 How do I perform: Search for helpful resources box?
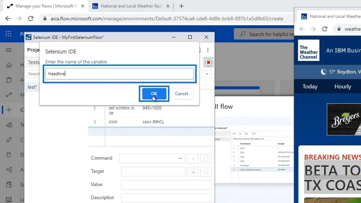pos(264,34)
